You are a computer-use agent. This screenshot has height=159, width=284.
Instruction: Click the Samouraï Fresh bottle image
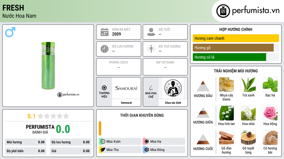pyautogui.click(x=48, y=66)
